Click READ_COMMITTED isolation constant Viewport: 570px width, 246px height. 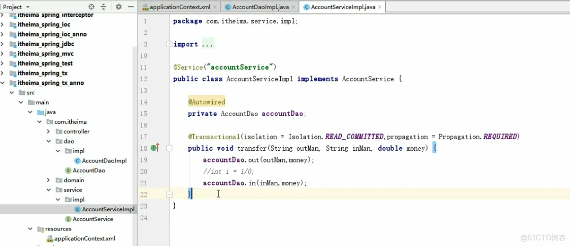pos(354,137)
